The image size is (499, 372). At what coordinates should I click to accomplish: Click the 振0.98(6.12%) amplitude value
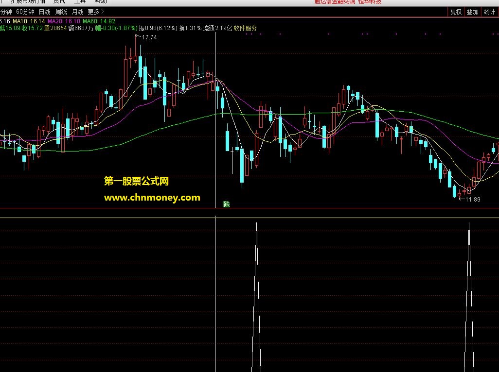(158, 28)
